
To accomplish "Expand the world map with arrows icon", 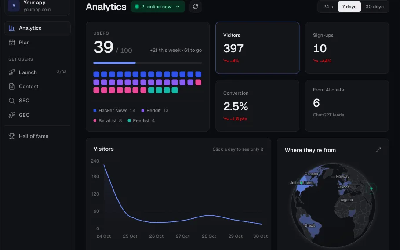I will coord(378,150).
